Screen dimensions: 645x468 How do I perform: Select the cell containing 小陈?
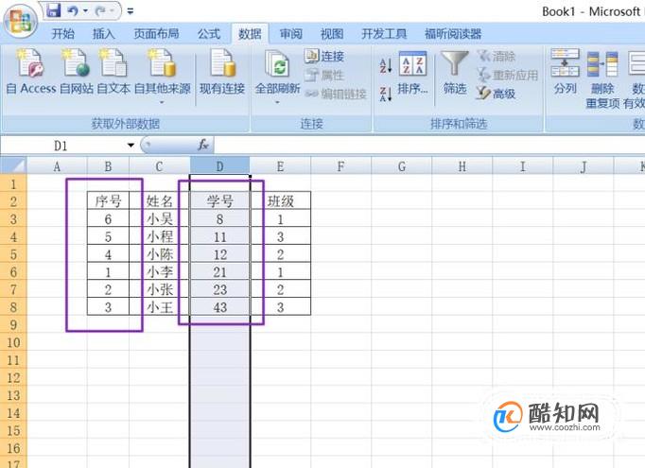(160, 254)
